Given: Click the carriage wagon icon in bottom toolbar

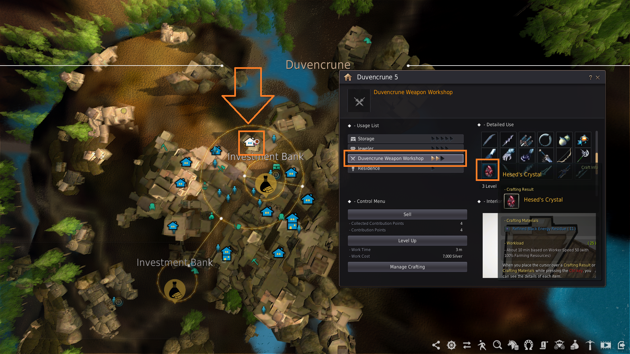Looking at the screenshot, I should [559, 345].
